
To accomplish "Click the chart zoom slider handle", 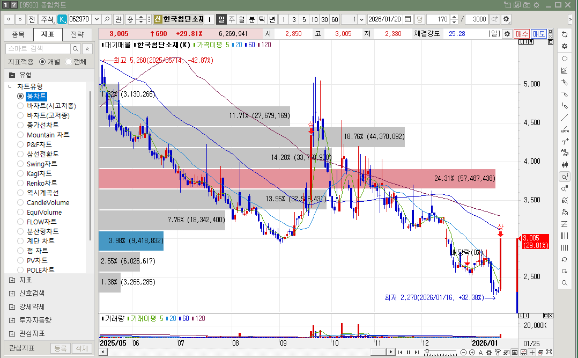I will pyautogui.click(x=426, y=351).
